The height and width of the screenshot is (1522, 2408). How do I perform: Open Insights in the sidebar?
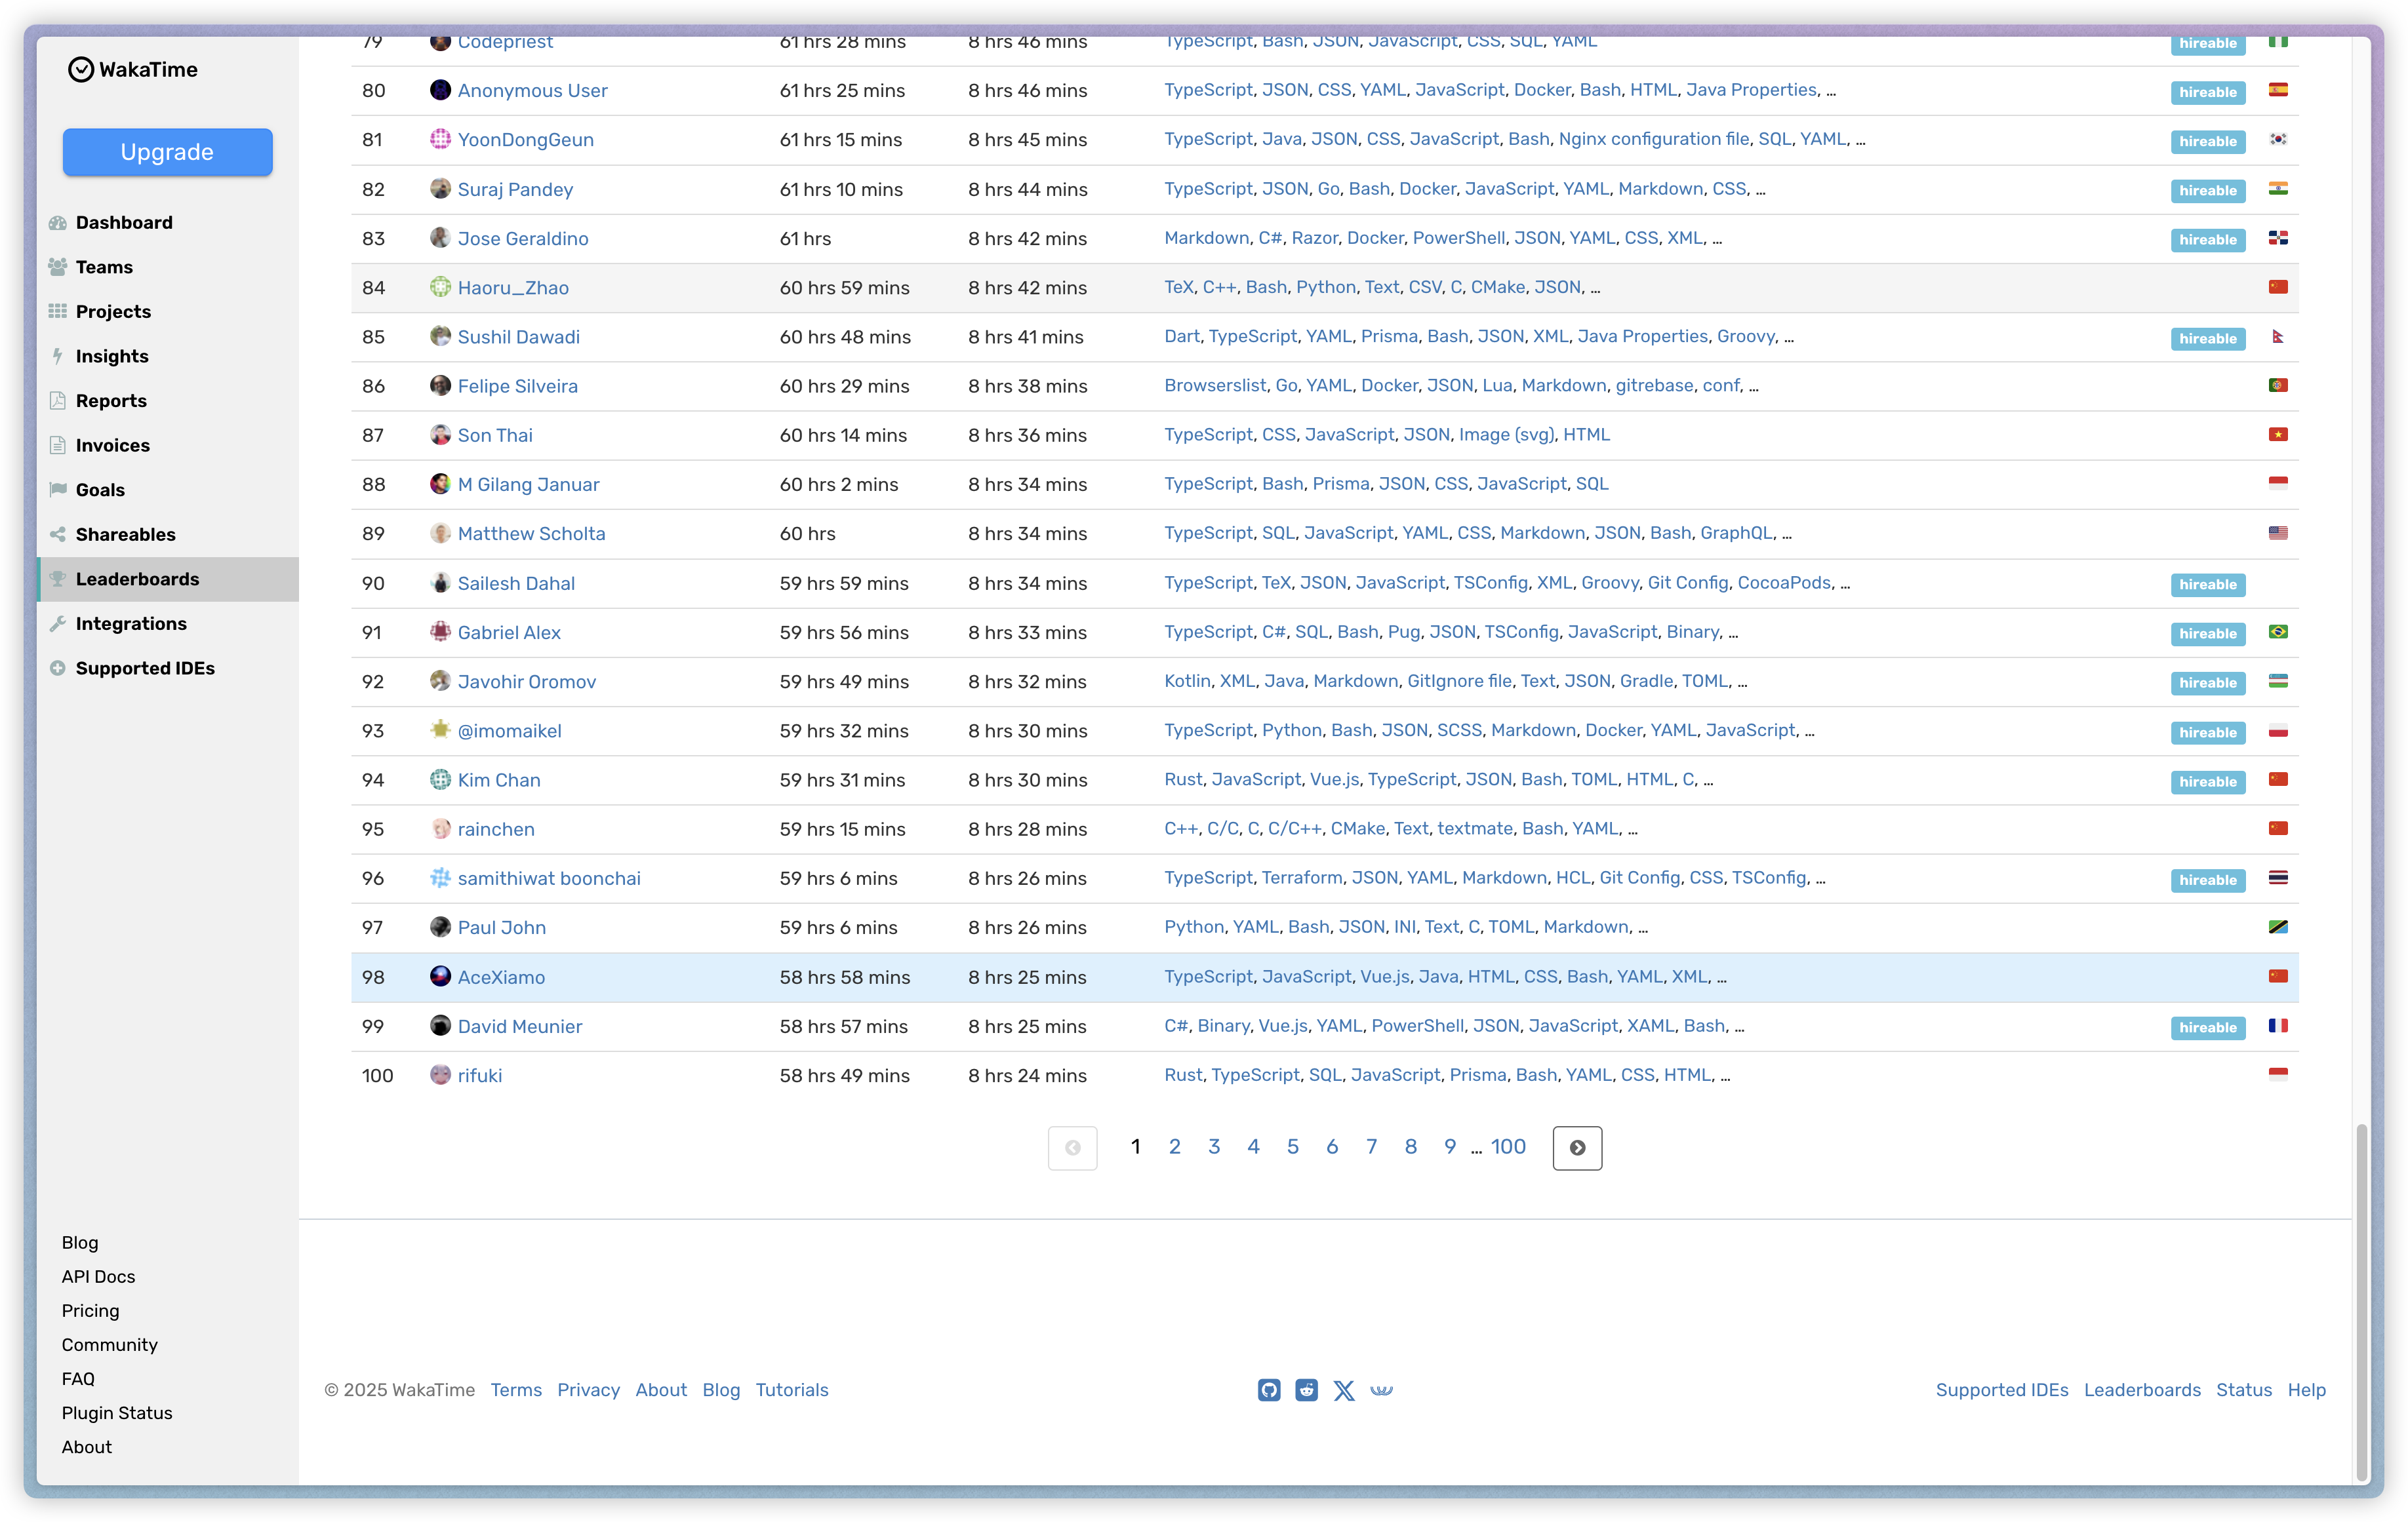click(112, 356)
